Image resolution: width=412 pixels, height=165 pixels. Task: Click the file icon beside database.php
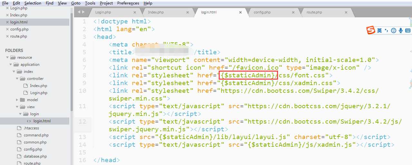coord(19,156)
